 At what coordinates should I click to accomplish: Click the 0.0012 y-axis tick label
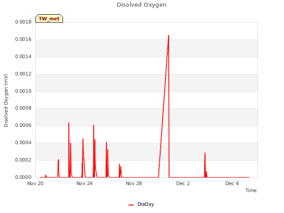[x=23, y=74]
